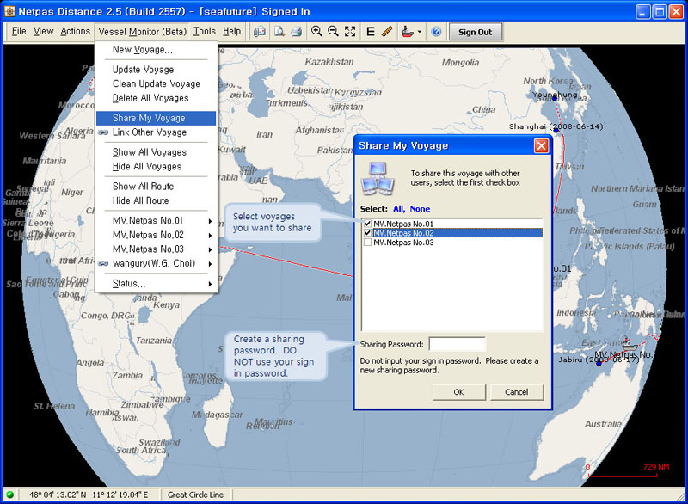Viewport: 688px width, 504px height.
Task: Click the link icon beside wangury entry
Action: [x=103, y=264]
